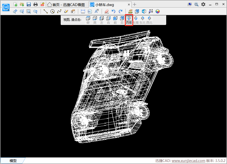227x164 pixels.
Task: Select the linear dimension measure tool
Action: click(x=83, y=11)
